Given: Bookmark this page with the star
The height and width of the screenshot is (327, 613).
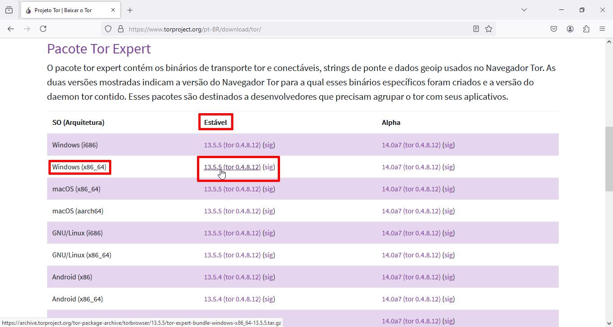Looking at the screenshot, I should 489,29.
